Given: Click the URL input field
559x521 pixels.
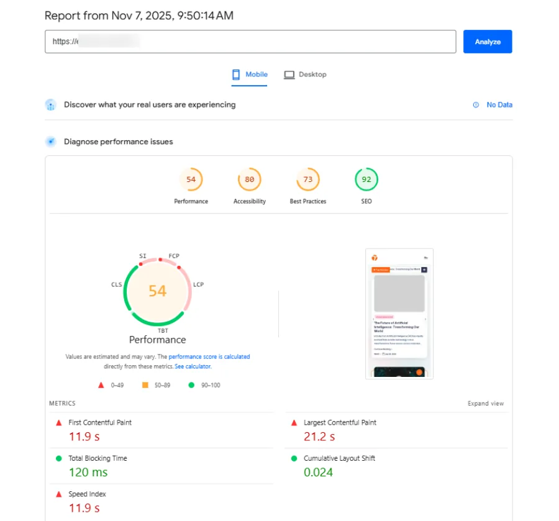Looking at the screenshot, I should point(248,42).
